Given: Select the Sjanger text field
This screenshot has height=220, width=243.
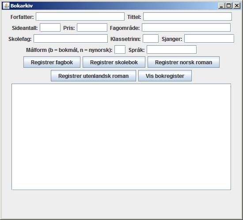Looking at the screenshot, I should (x=209, y=38).
